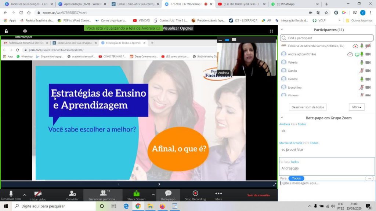Click the Find a participant search field
Image resolution: width=376 pixels, height=211 pixels.
click(327, 38)
